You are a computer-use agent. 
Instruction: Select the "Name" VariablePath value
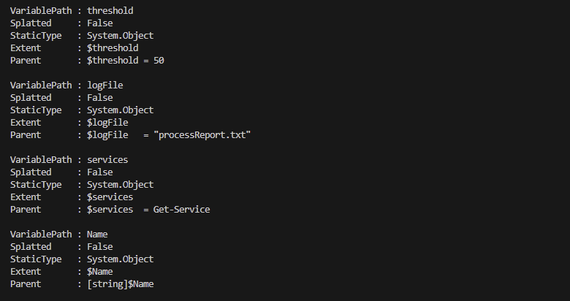[97, 235]
